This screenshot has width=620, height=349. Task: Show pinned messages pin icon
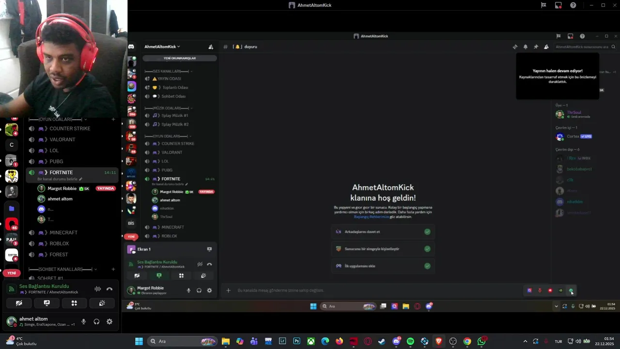(x=536, y=47)
